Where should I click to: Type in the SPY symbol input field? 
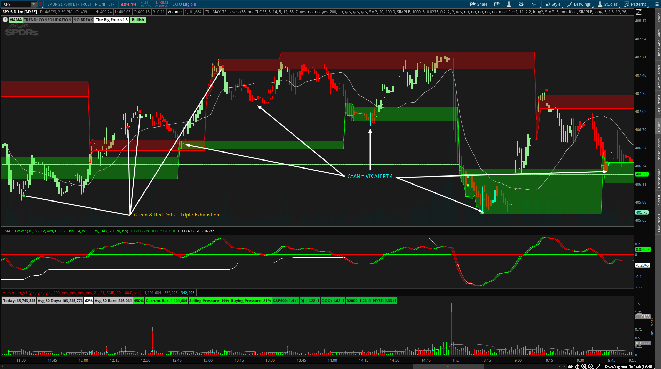pos(16,4)
